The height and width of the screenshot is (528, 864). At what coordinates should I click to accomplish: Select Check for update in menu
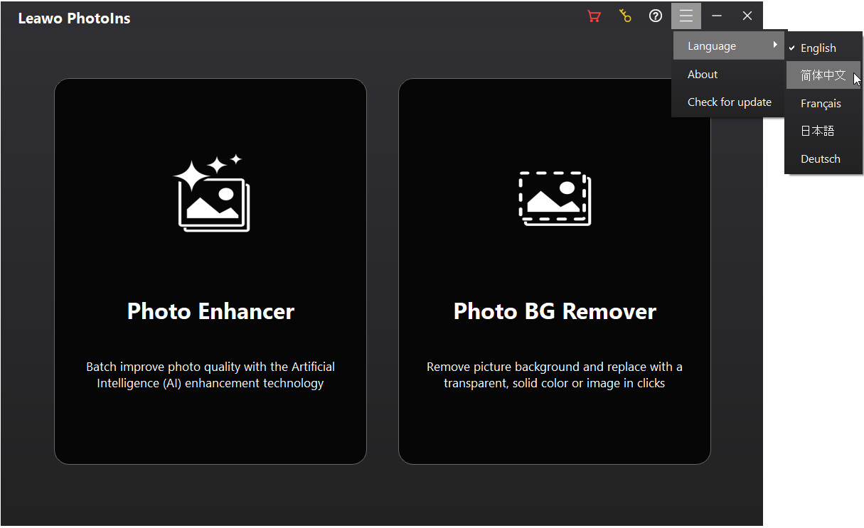tap(729, 102)
